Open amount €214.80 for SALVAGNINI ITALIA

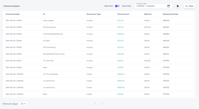point(121,54)
